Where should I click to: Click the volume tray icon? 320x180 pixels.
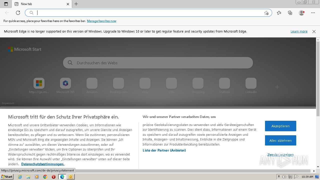284,177
